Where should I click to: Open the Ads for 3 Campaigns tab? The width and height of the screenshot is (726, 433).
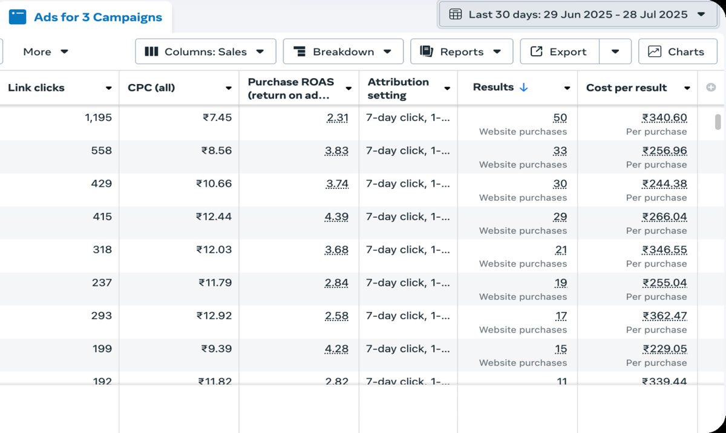[x=86, y=17]
